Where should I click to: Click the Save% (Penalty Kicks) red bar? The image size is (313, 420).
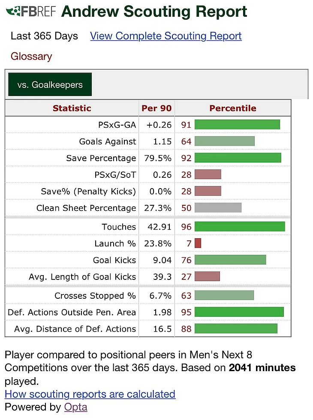(x=208, y=191)
